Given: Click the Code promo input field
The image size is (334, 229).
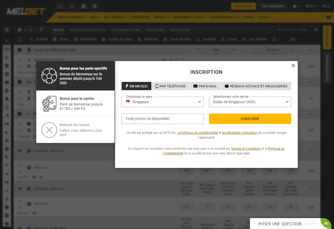Looking at the screenshot, I should [x=163, y=119].
